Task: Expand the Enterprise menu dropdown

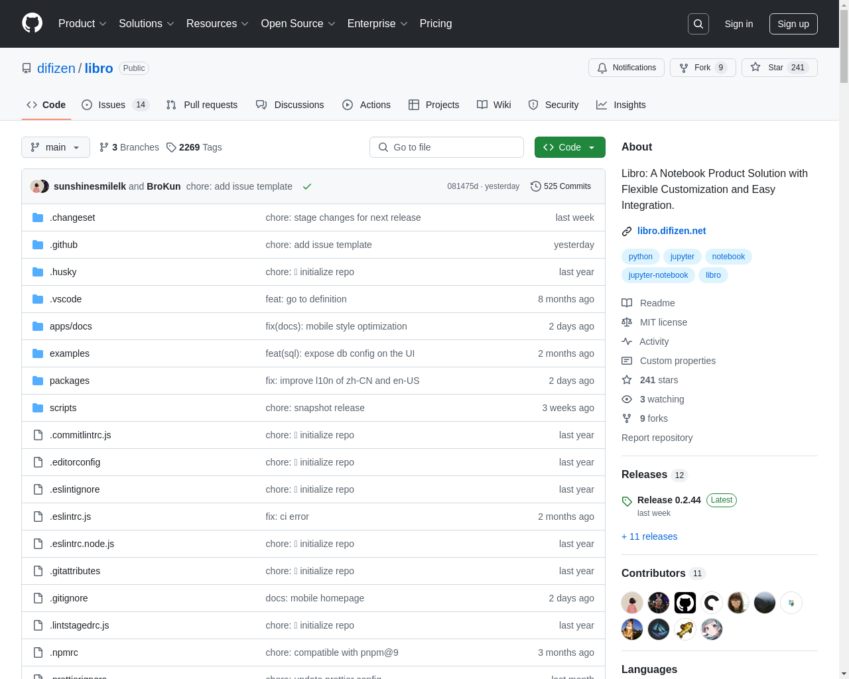Action: (377, 24)
